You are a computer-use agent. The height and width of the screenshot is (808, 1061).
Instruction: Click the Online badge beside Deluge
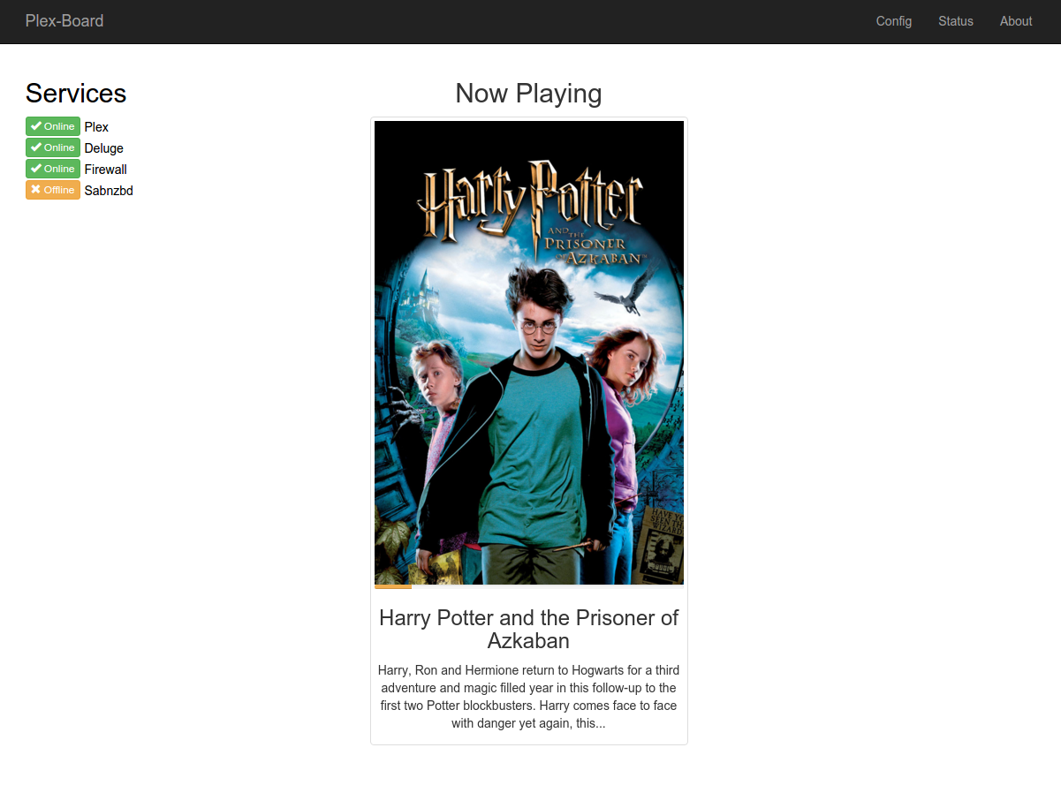tap(53, 147)
